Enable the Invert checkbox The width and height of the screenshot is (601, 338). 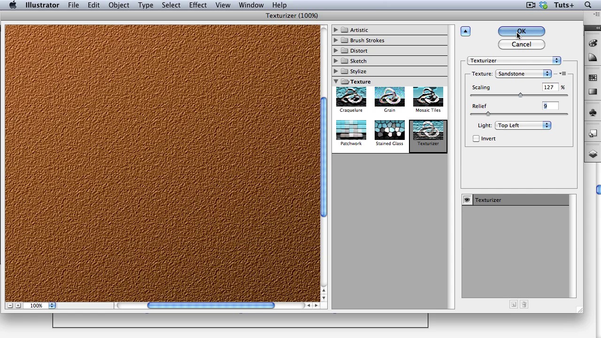476,138
